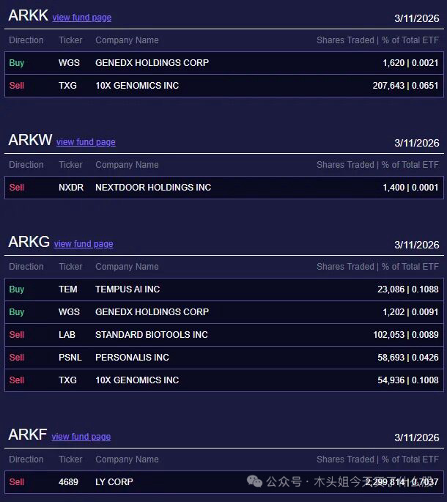The image size is (447, 502).
Task: Click Company Name column header under ARKG
Action: click(x=127, y=267)
